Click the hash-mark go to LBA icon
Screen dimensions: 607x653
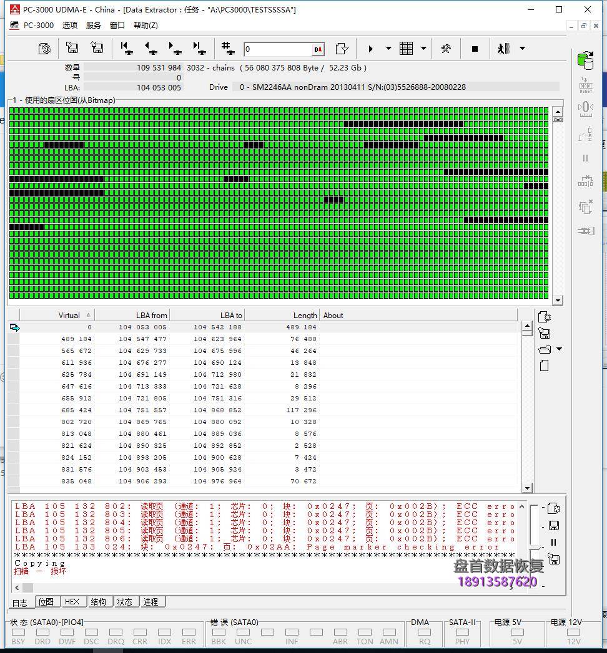pyautogui.click(x=228, y=49)
